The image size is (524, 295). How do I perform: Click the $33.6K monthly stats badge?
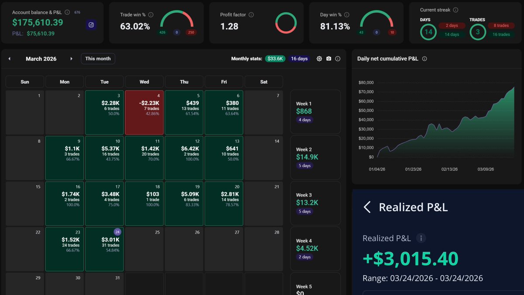point(275,58)
